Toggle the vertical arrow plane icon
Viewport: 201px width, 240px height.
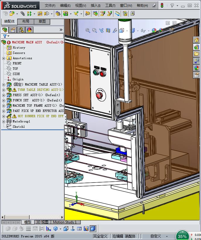(73, 229)
